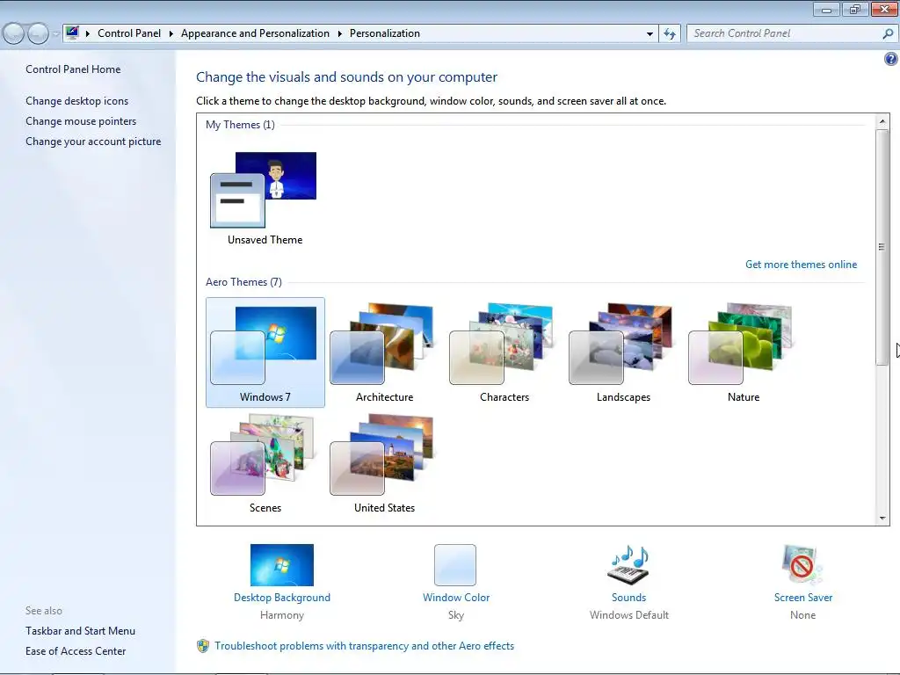Click the Windows Default sound scheme text
The height and width of the screenshot is (675, 900).
[x=628, y=615]
